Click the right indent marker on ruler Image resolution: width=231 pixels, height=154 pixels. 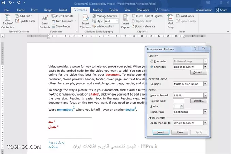[x=184, y=36]
